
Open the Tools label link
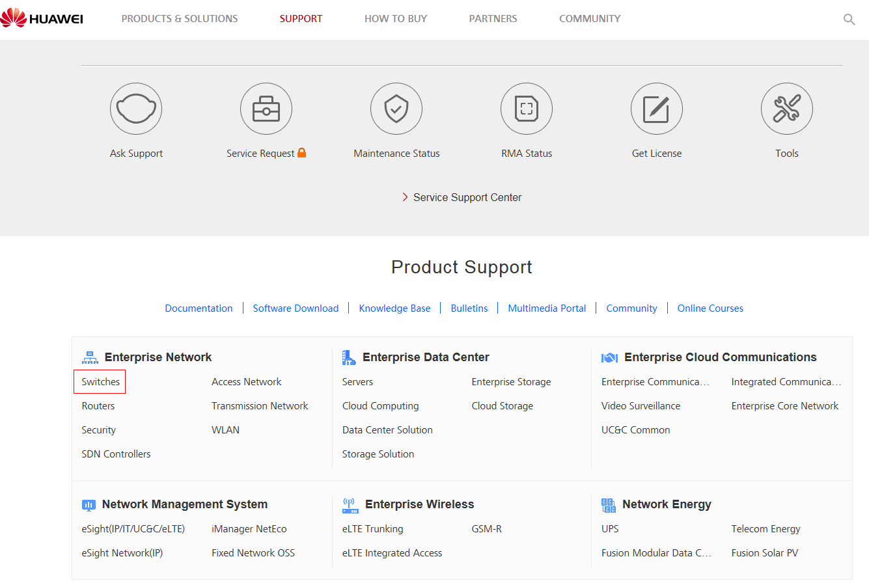point(787,154)
